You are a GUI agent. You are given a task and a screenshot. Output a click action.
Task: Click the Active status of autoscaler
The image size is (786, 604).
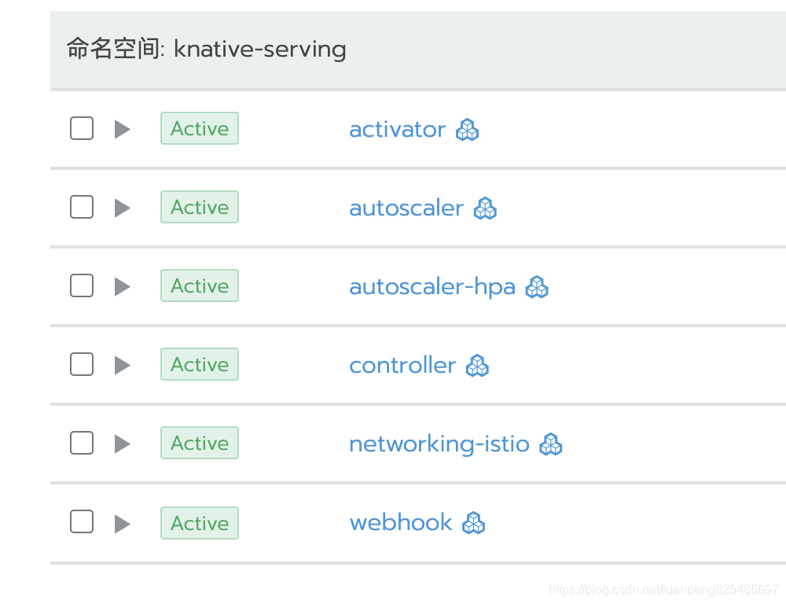pos(200,207)
